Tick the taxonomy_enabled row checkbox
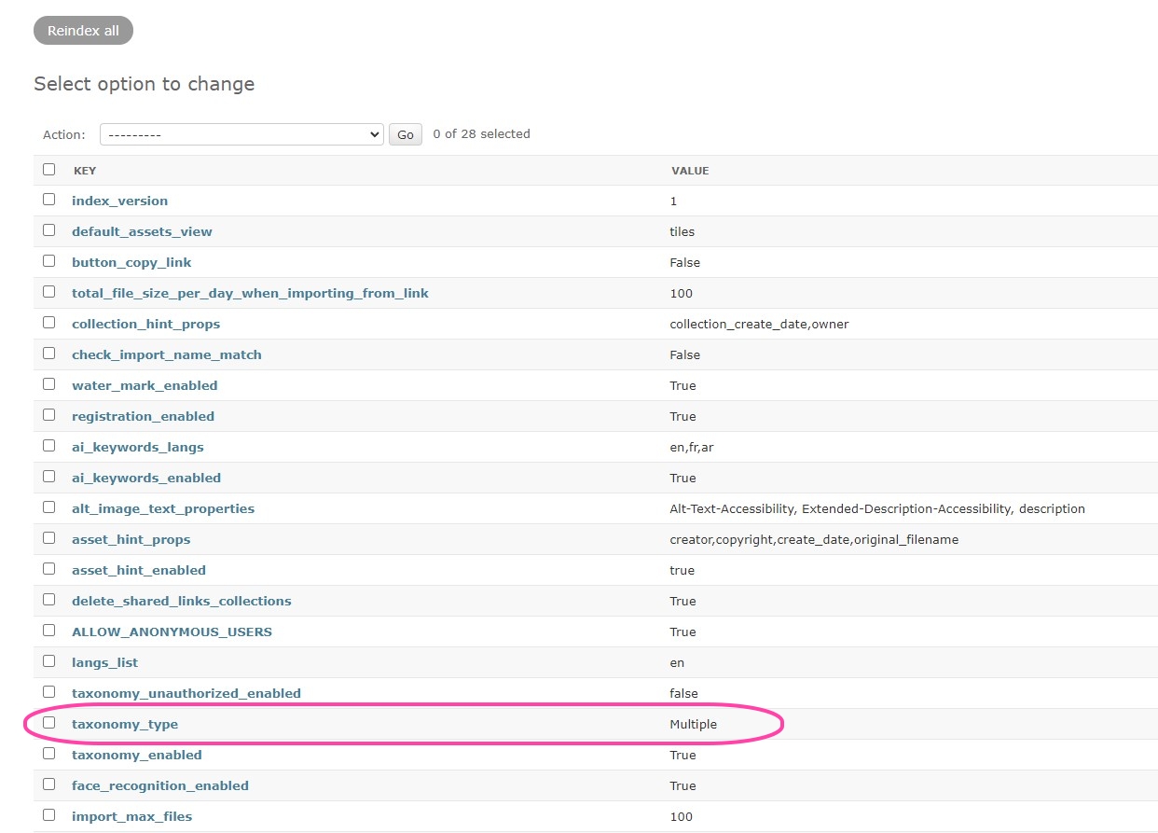Image resolution: width=1158 pixels, height=833 pixels. (x=48, y=754)
